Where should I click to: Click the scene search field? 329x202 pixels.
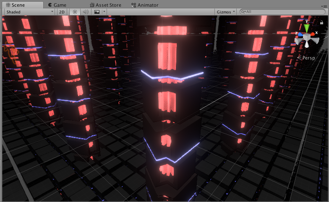(283, 12)
